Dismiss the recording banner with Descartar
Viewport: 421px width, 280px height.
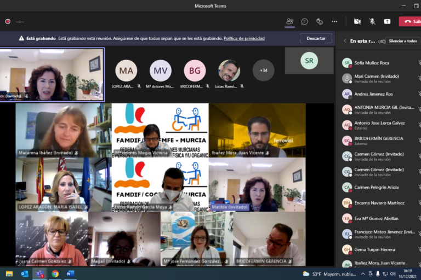(316, 38)
